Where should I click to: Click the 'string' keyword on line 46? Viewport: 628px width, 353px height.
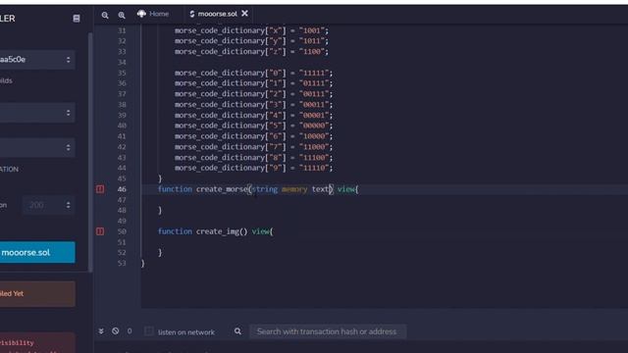[x=265, y=189]
